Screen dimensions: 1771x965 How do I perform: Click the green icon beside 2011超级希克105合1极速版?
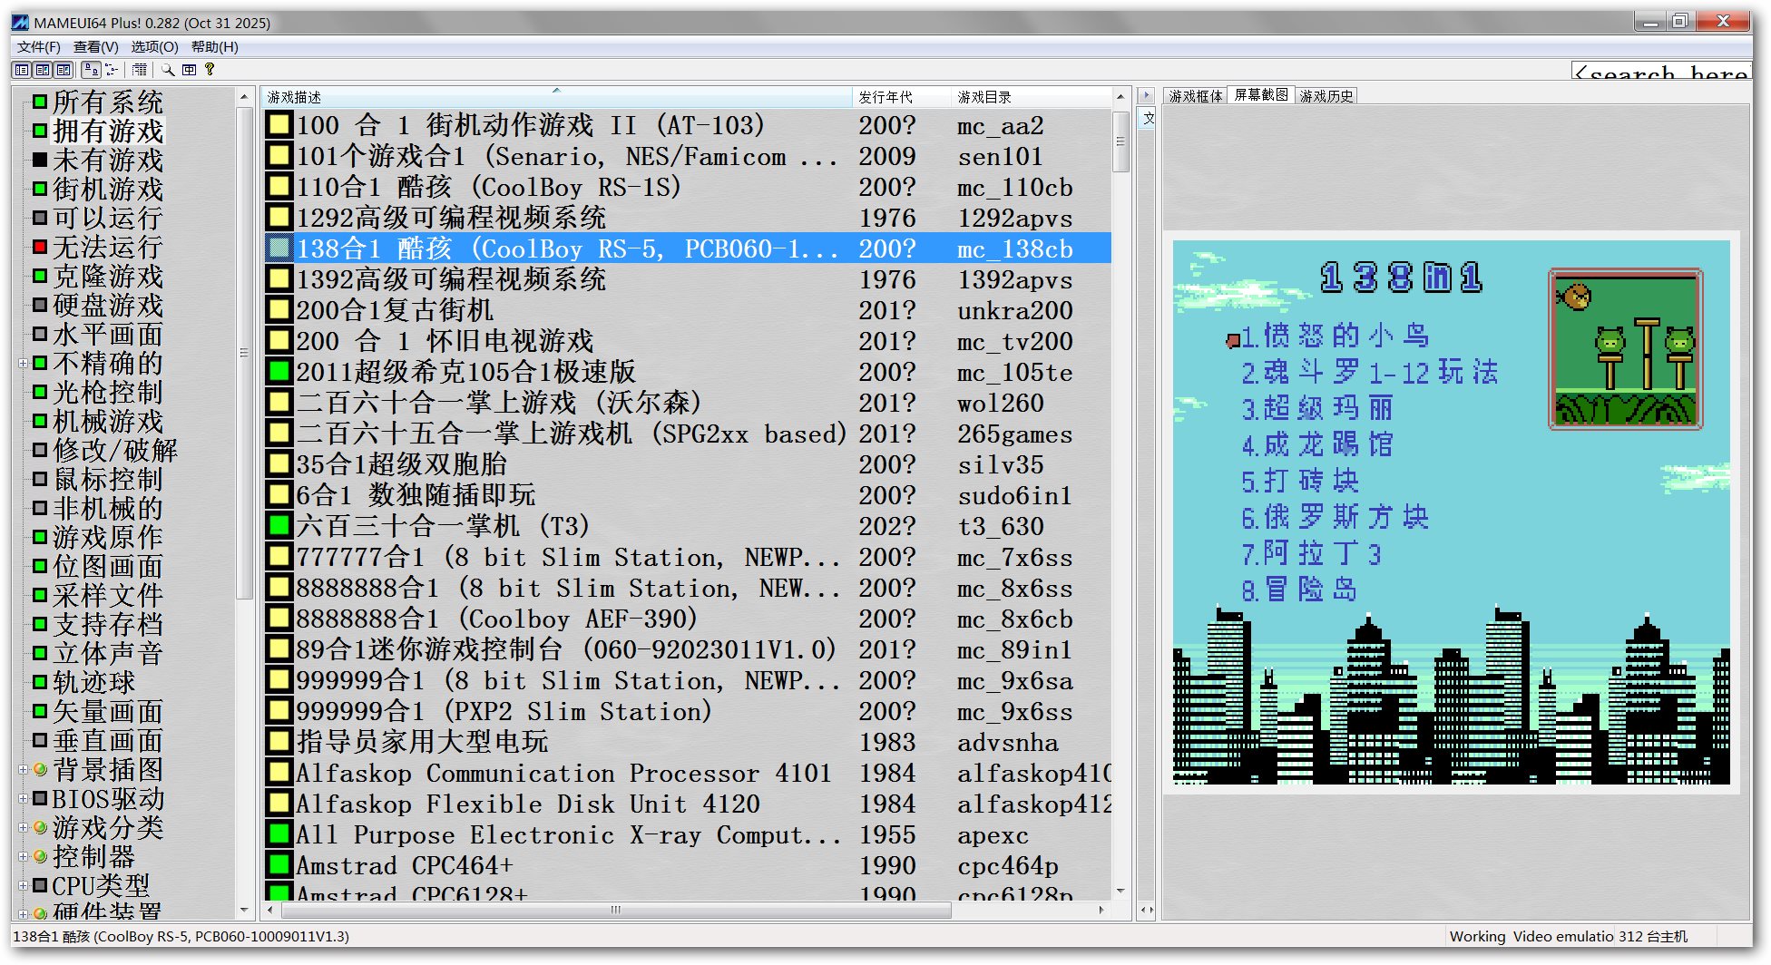coord(279,371)
